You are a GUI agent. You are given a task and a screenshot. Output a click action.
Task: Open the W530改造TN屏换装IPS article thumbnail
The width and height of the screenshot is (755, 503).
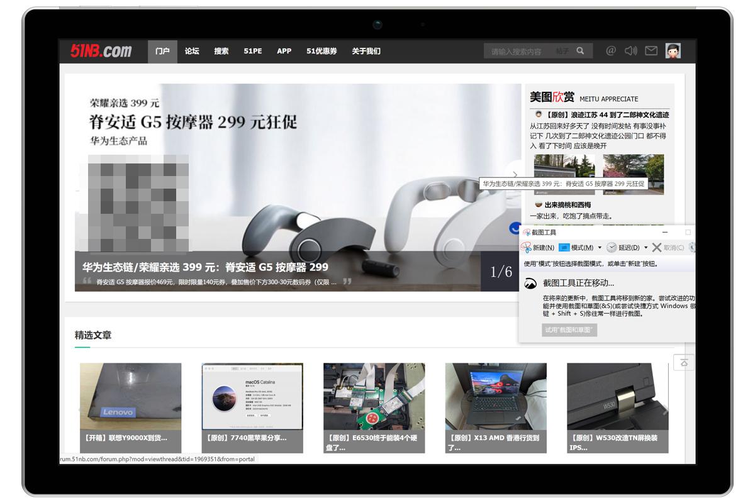click(x=617, y=396)
